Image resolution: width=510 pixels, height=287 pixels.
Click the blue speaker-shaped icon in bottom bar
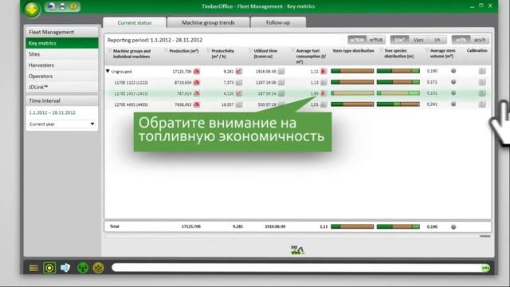point(65,268)
